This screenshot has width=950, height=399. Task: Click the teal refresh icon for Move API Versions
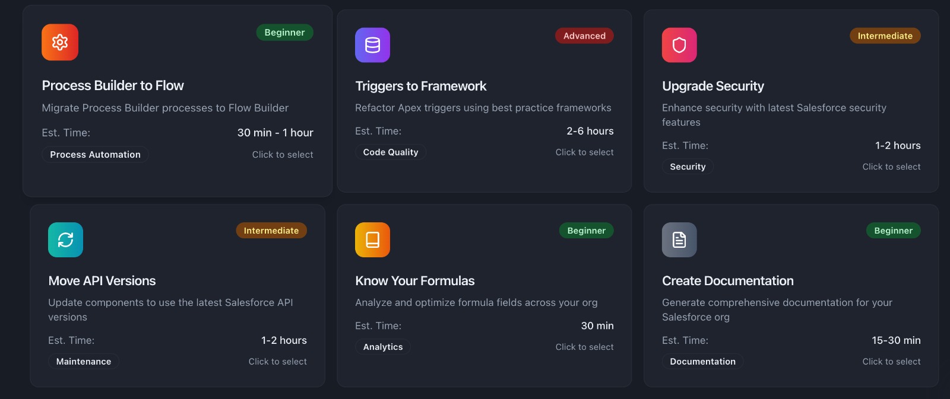65,240
